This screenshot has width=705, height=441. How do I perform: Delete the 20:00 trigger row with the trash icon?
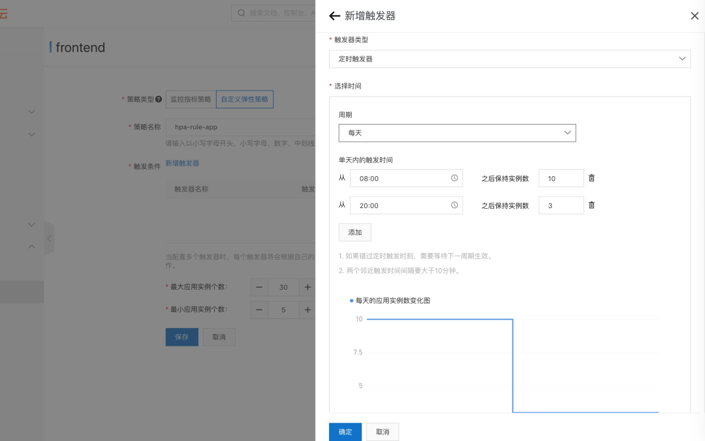pos(591,205)
